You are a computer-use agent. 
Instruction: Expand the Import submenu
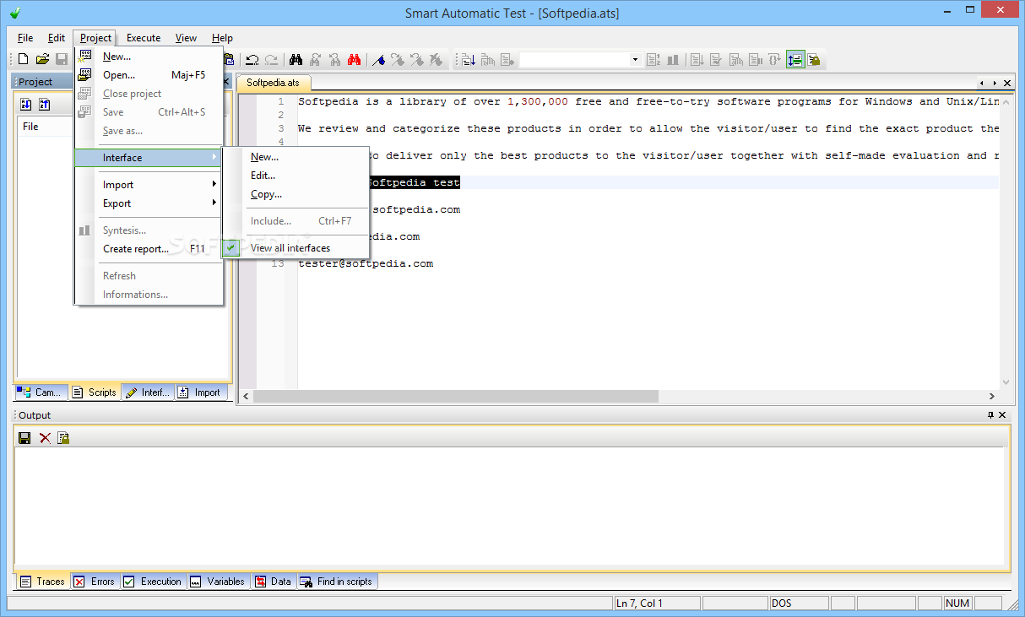tap(148, 185)
